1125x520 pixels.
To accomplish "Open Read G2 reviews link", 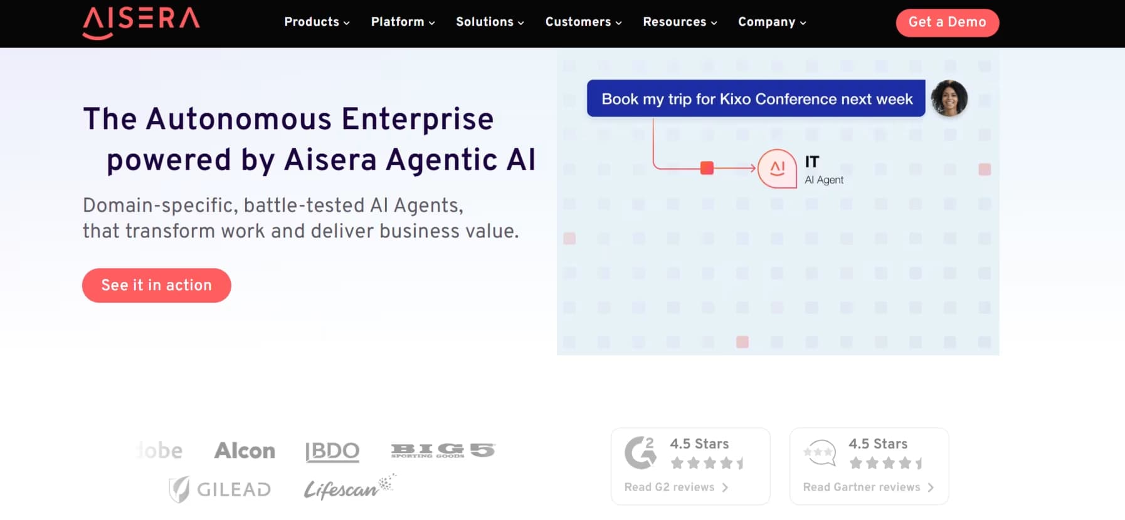I will coord(670,487).
